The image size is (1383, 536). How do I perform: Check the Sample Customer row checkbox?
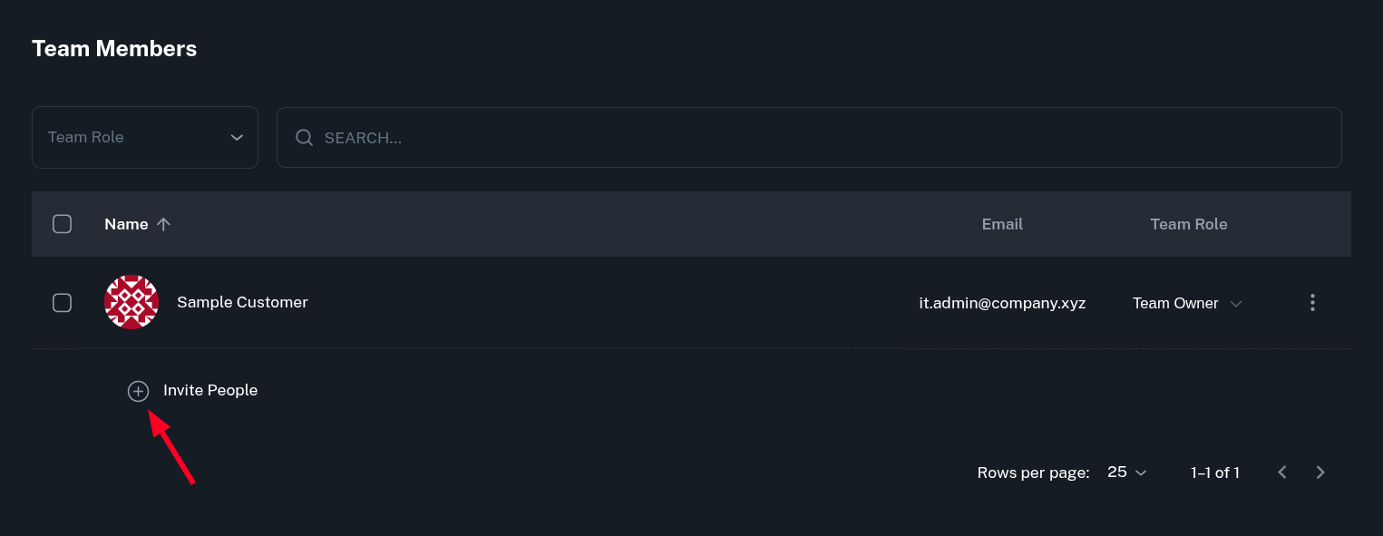[62, 303]
